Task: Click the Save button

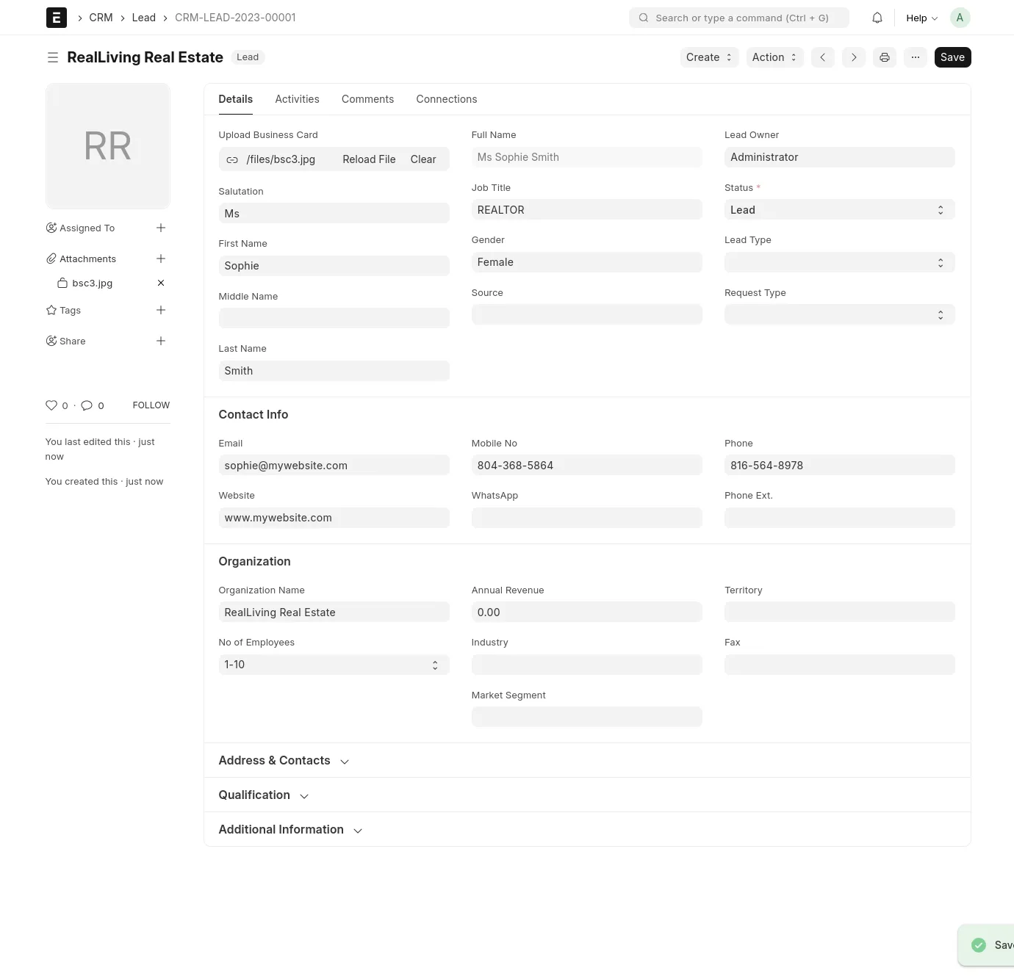Action: [952, 57]
